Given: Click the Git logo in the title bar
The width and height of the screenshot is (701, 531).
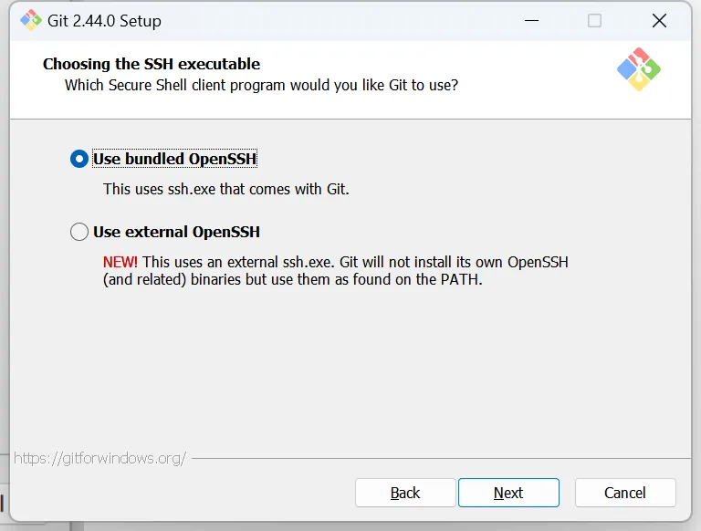Looking at the screenshot, I should (x=30, y=20).
